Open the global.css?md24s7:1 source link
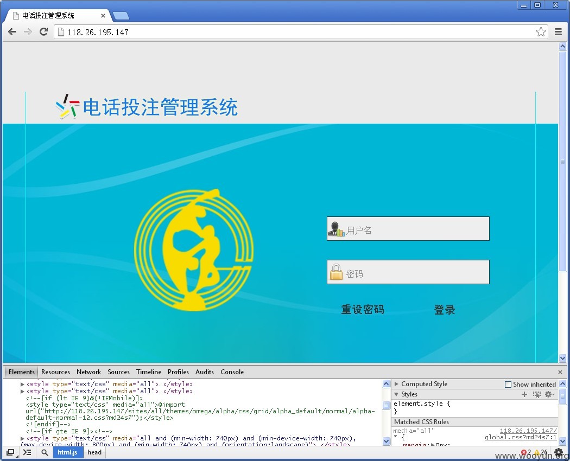The height and width of the screenshot is (461, 570). (x=521, y=437)
